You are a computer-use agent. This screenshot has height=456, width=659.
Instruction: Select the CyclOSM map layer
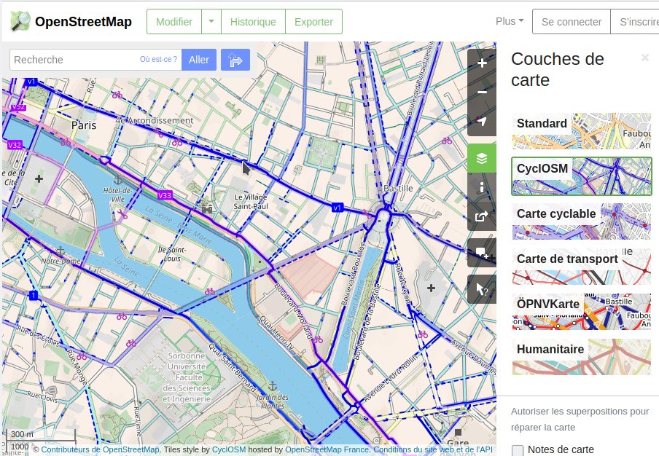(x=582, y=176)
